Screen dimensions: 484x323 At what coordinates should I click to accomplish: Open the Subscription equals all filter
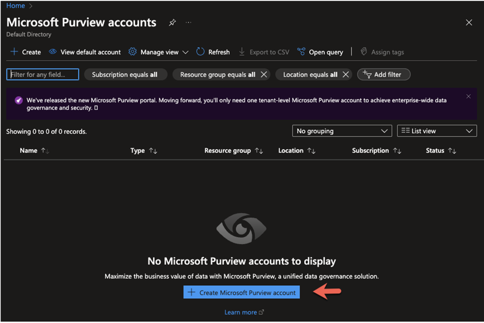point(125,74)
